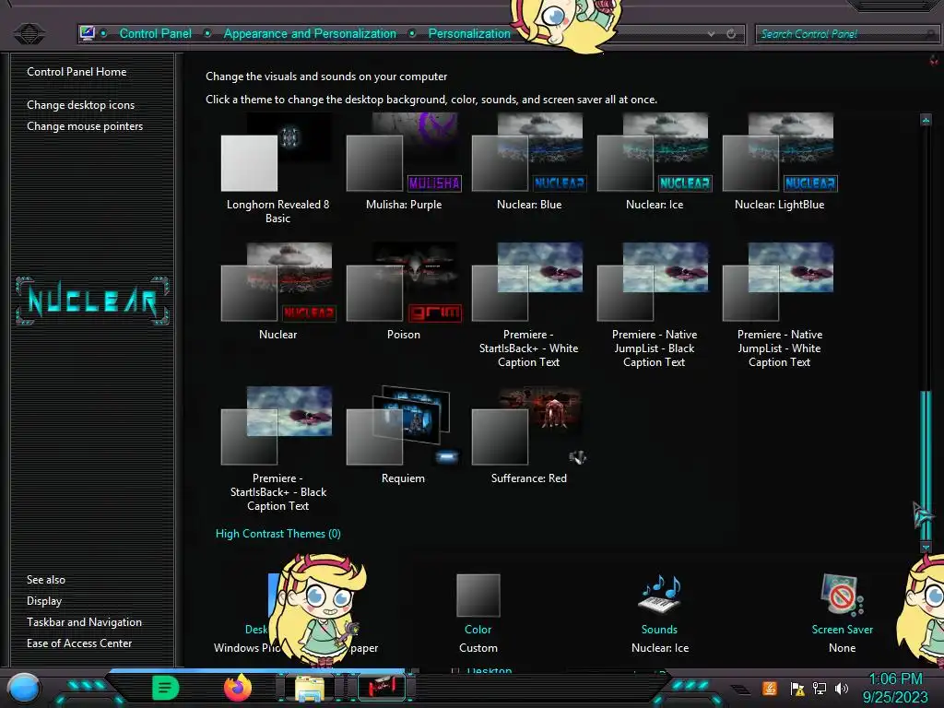Expand breadcrumb arrow before Control Panel

pos(104,34)
